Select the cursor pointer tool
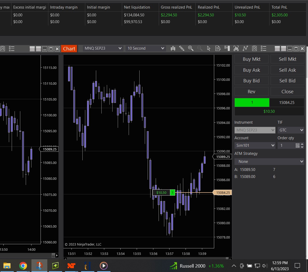This screenshot has width=308, height=272. coord(208,48)
